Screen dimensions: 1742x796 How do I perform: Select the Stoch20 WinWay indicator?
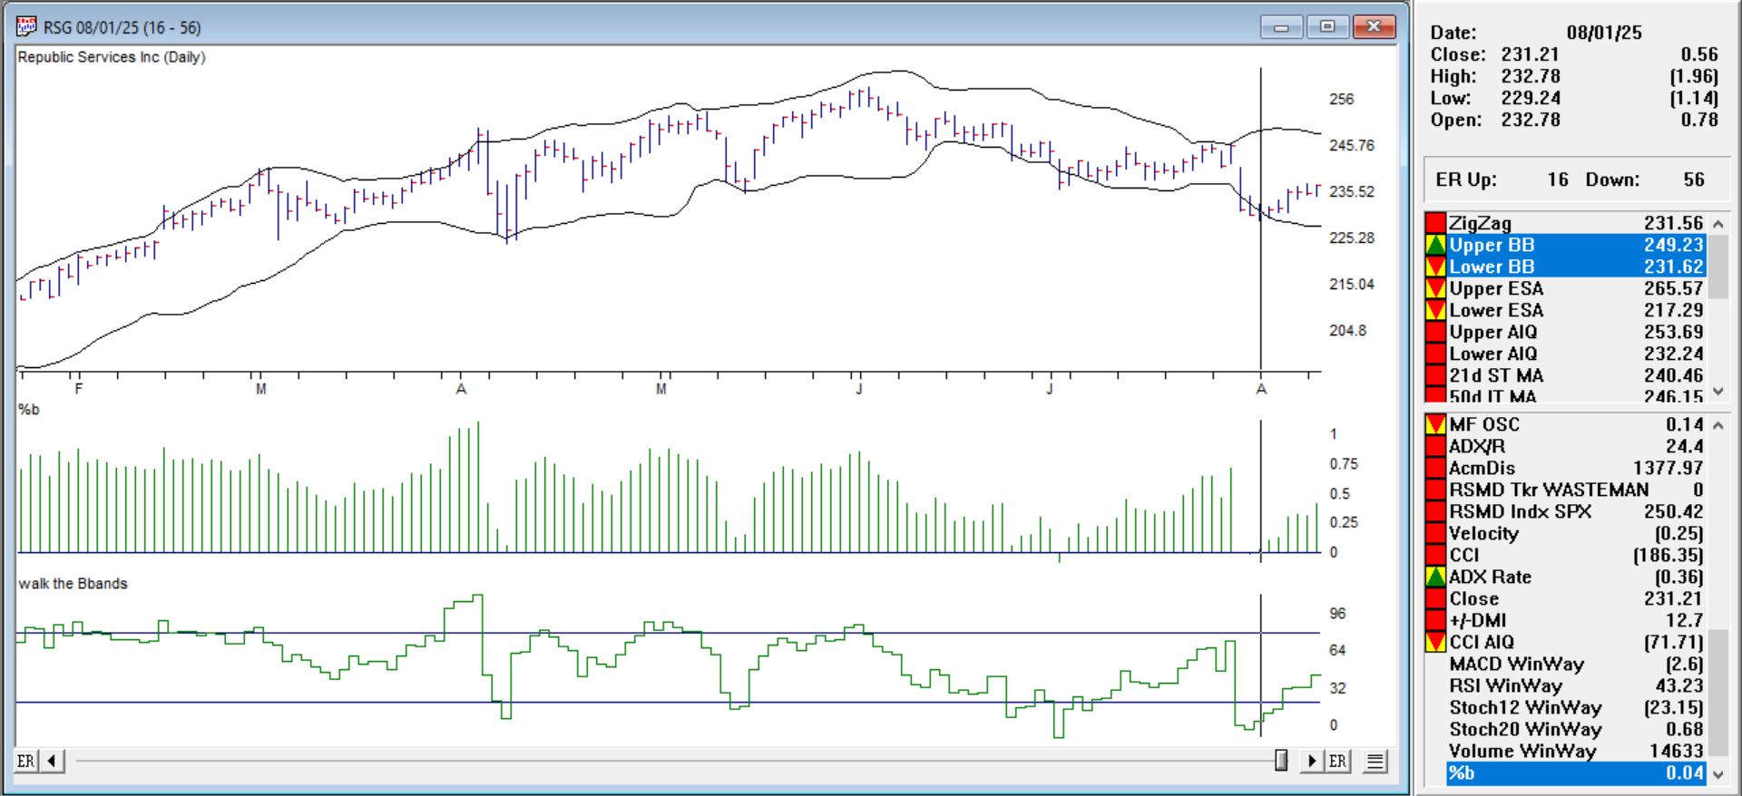tap(1575, 729)
